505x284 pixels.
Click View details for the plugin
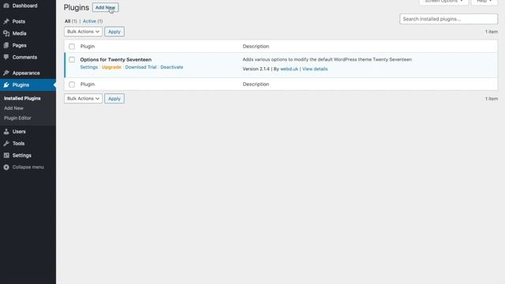click(315, 69)
